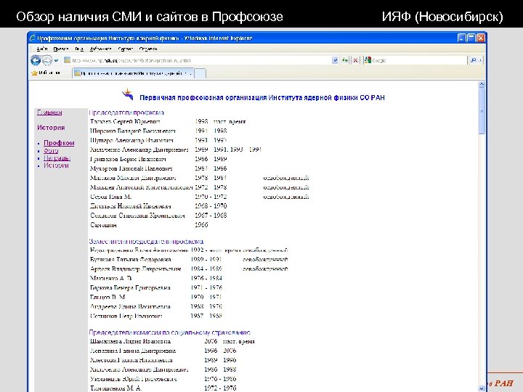Image resolution: width=523 pixels, height=392 pixels.
Task: Click the organization logo in the header
Action: 128,94
